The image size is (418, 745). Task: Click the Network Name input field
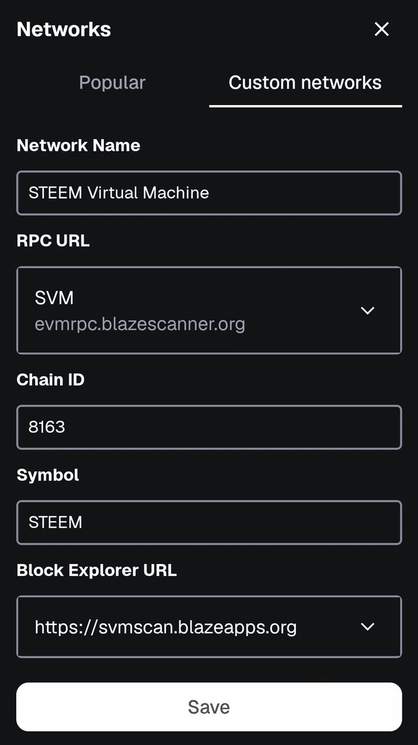(209, 193)
